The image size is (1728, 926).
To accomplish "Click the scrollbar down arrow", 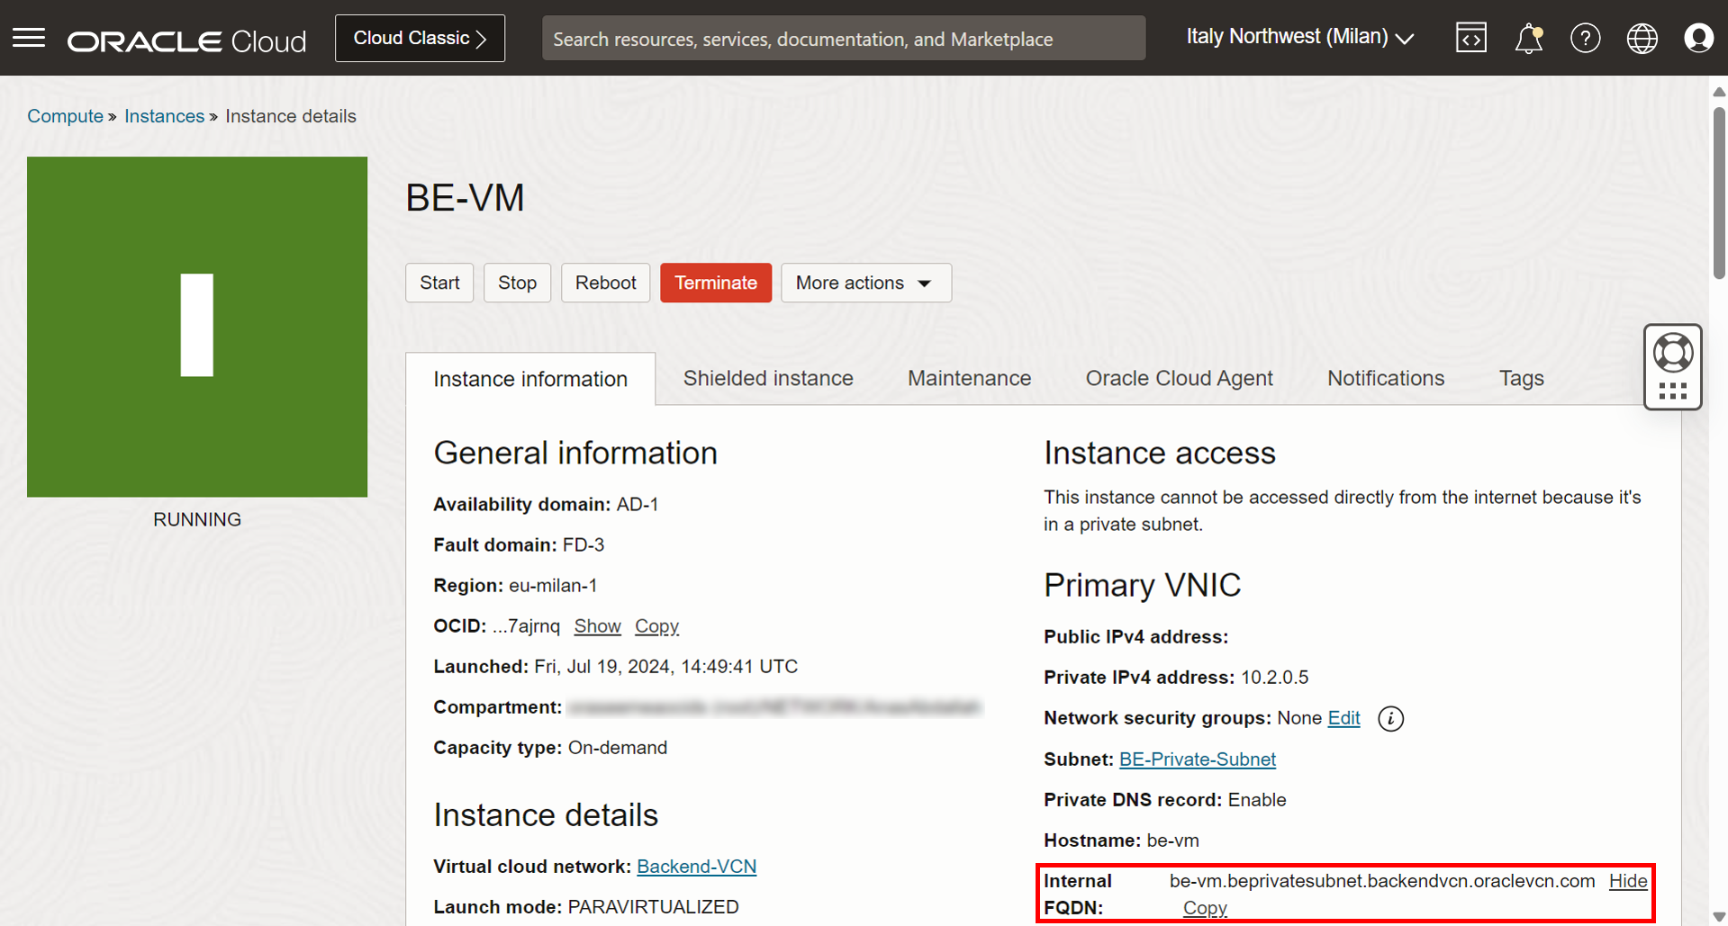I will point(1719,917).
